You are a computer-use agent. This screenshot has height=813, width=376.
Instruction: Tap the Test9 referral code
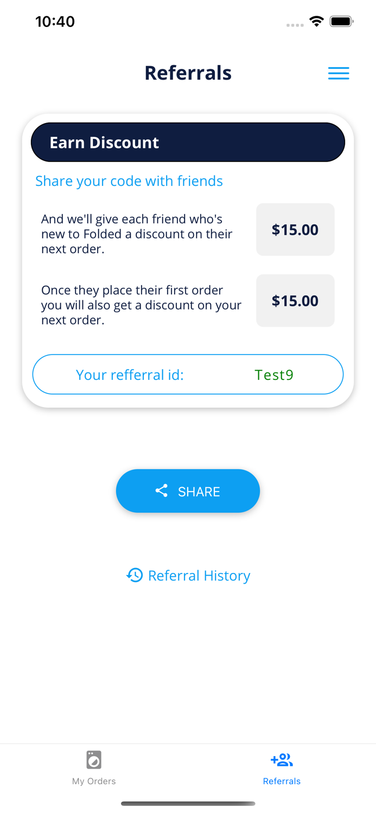pyautogui.click(x=274, y=375)
